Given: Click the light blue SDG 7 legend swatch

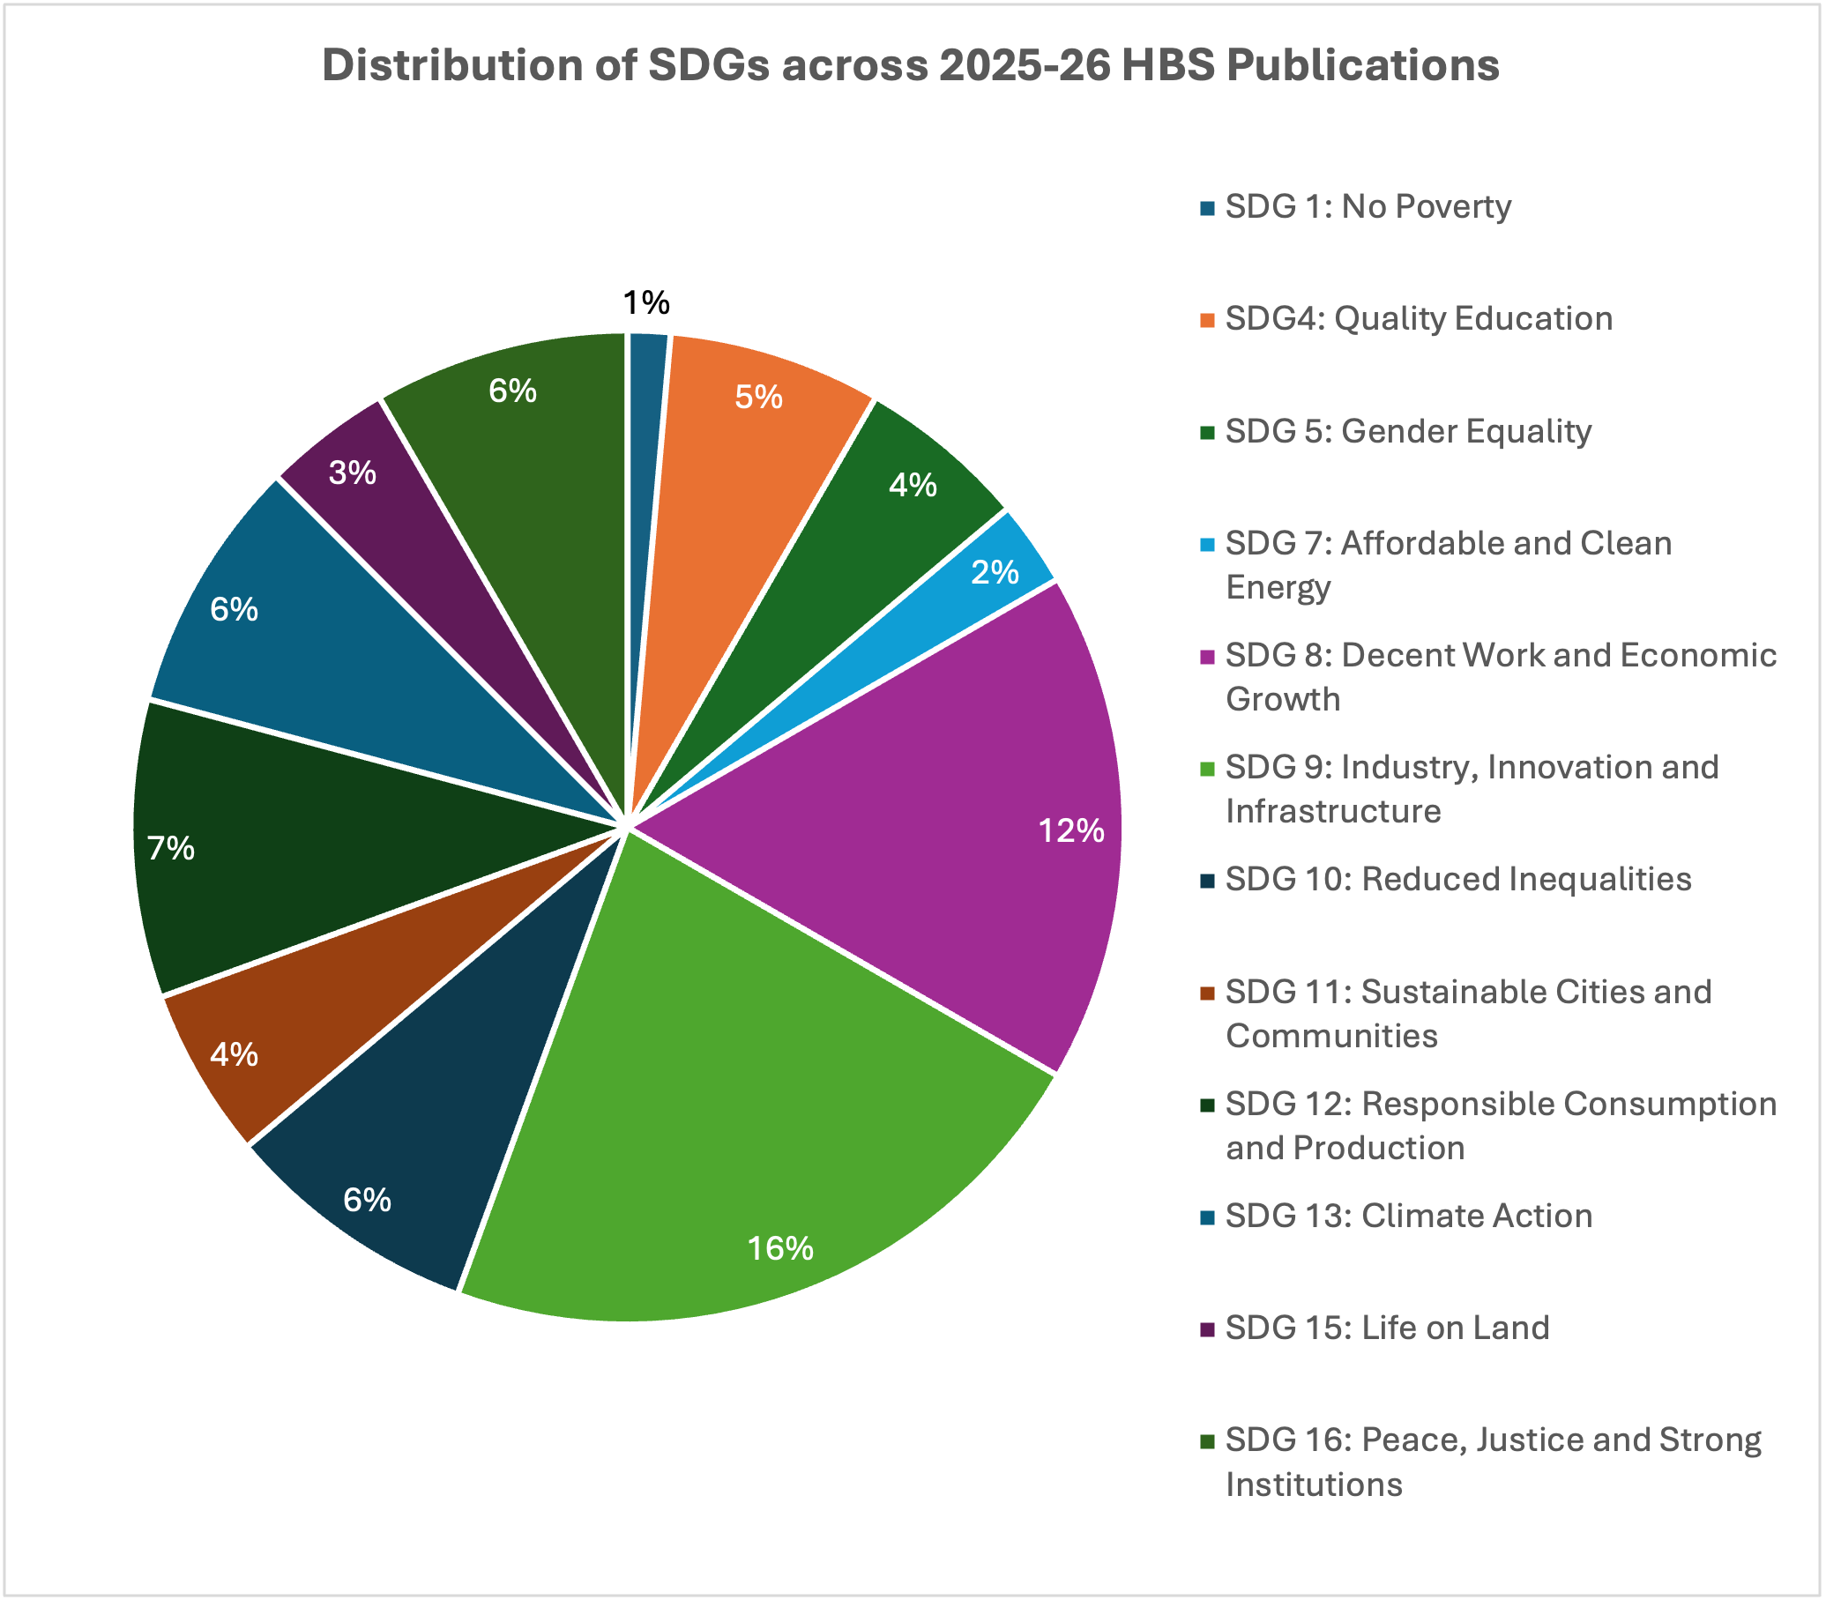Looking at the screenshot, I should click(x=1207, y=545).
